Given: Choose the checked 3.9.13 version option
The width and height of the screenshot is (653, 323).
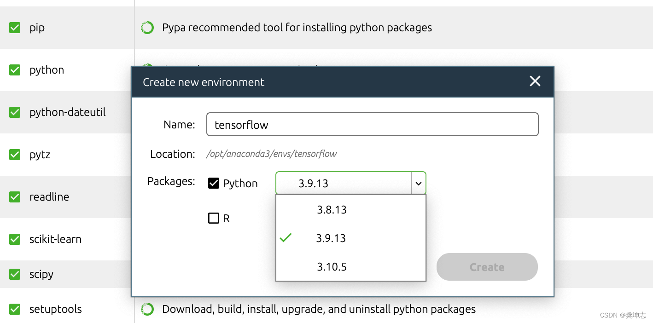Looking at the screenshot, I should tap(331, 238).
